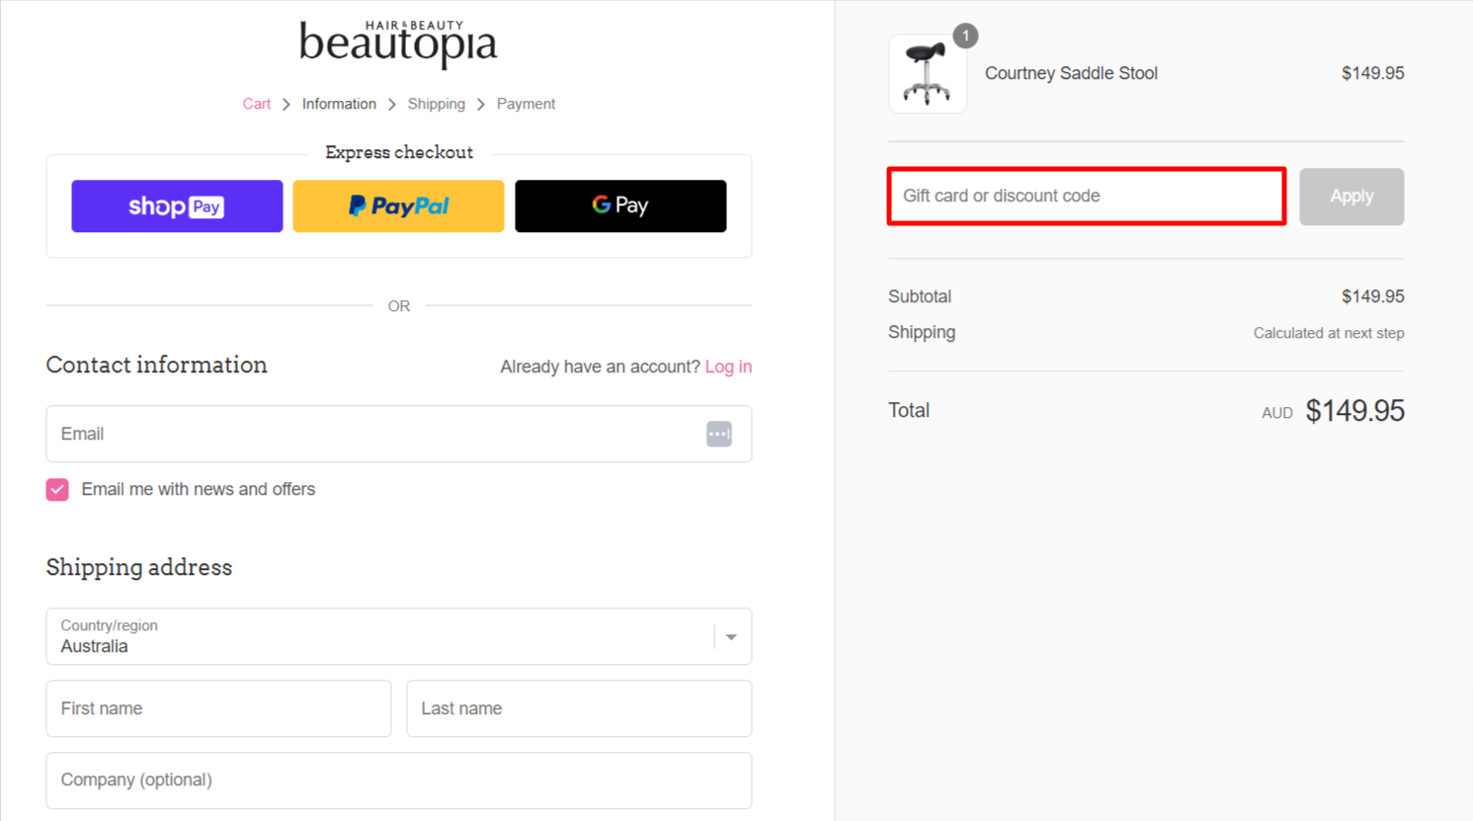Focus the highlighted gift card code field
This screenshot has width=1473, height=821.
click(x=1086, y=196)
